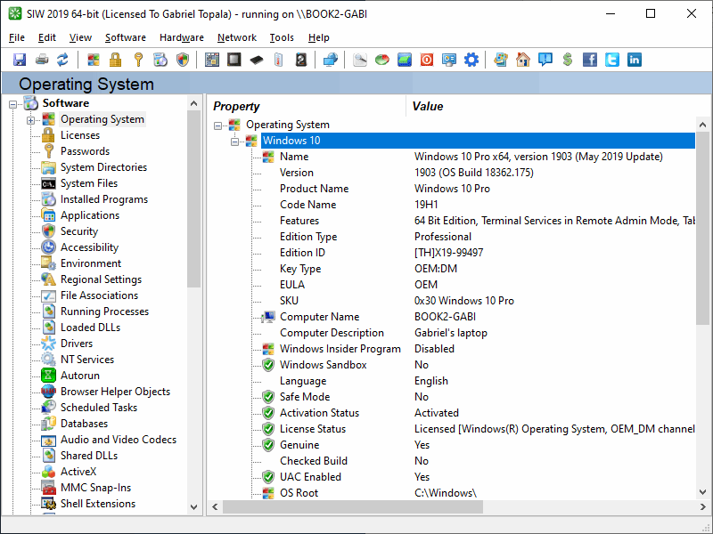
Task: Select Running Processes in the sidebar
Action: pyautogui.click(x=104, y=311)
